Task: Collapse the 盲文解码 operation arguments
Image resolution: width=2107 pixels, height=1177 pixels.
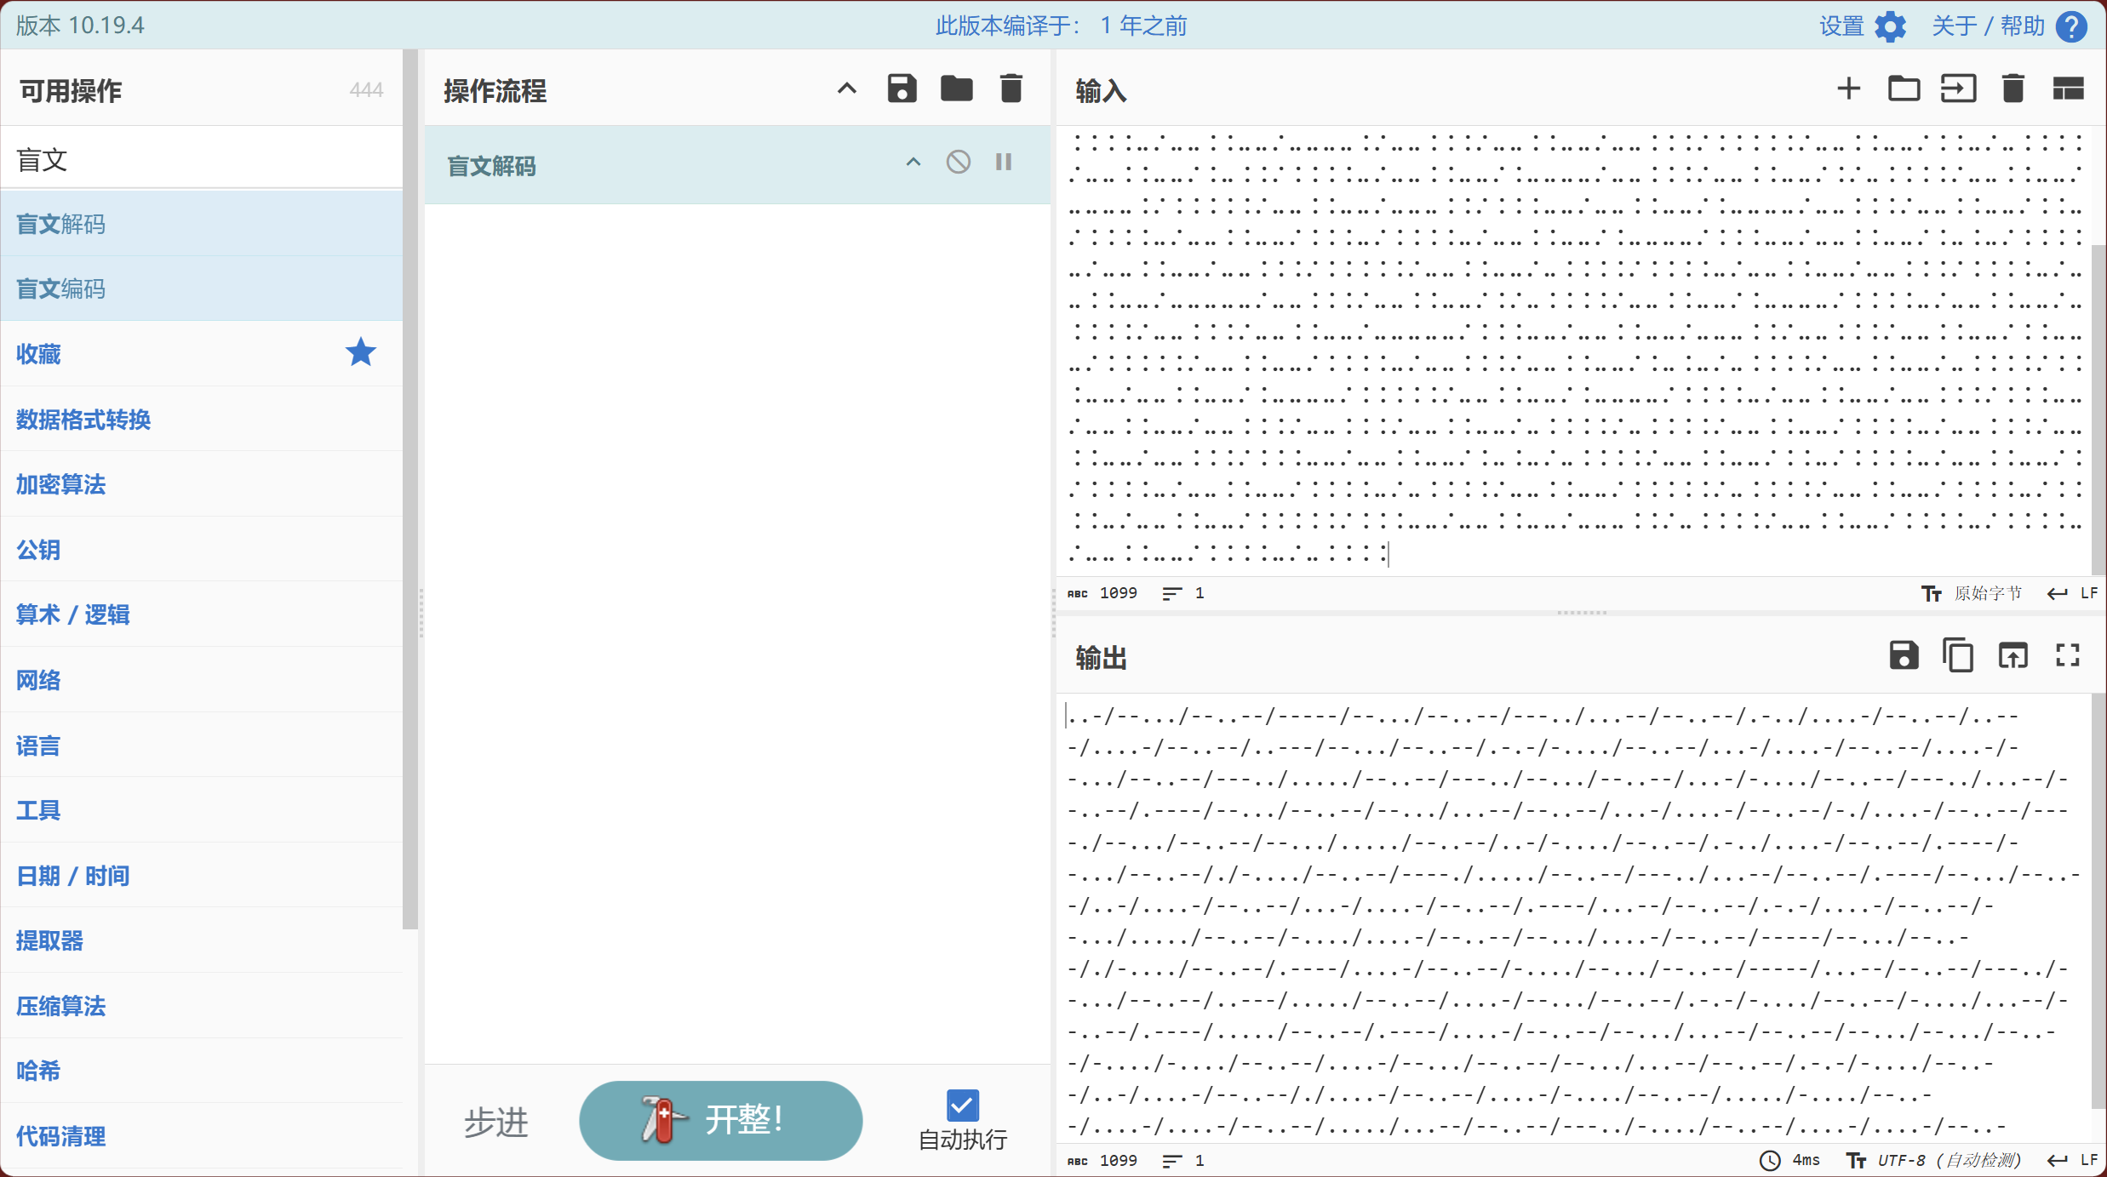Action: pos(913,162)
